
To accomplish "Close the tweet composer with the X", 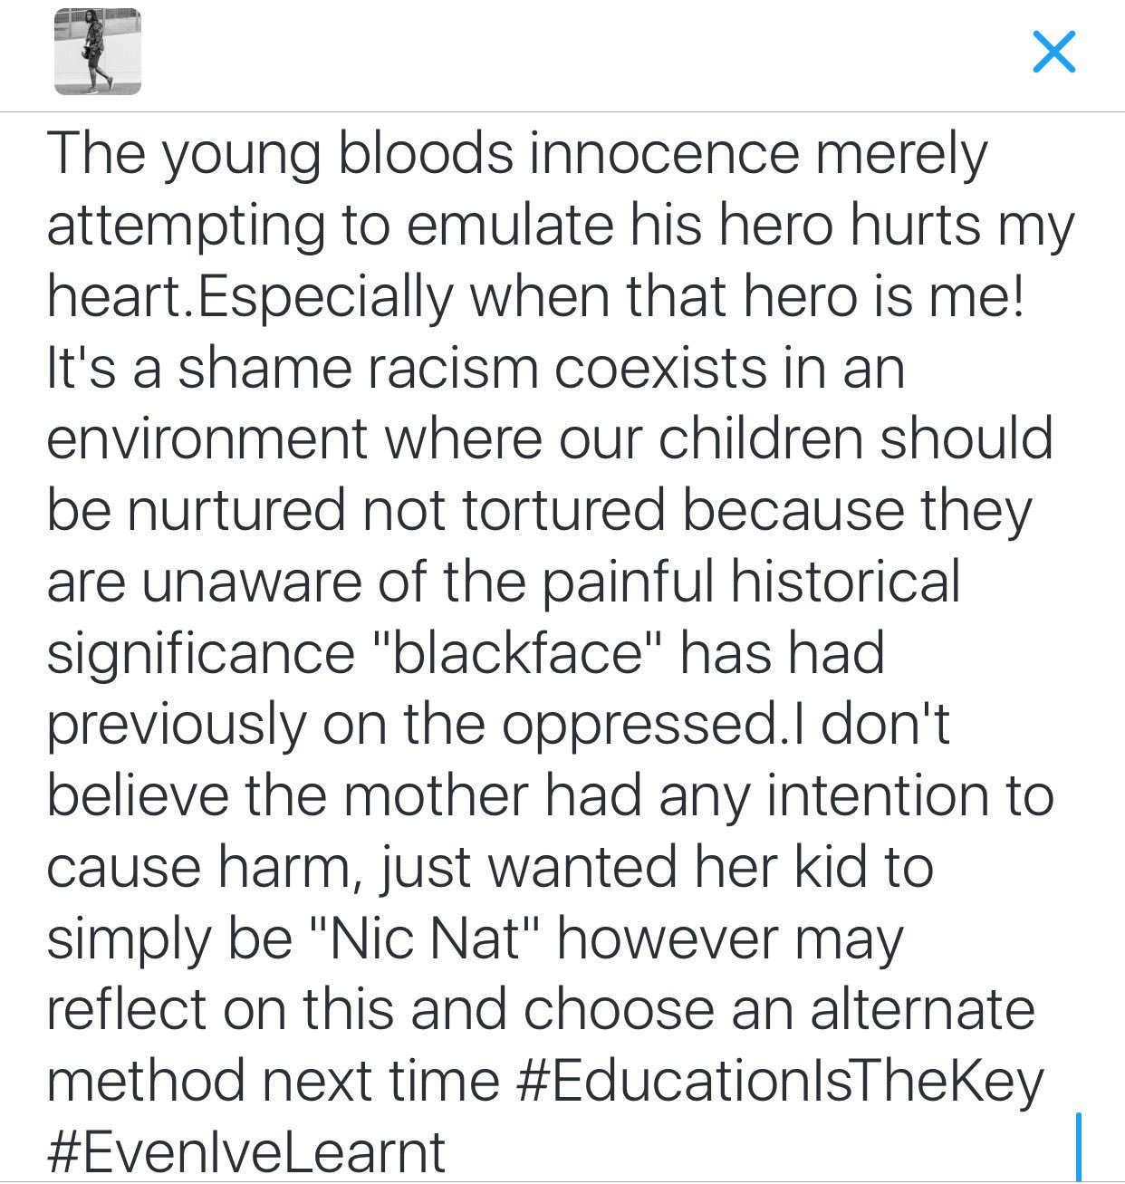I will click(1053, 52).
